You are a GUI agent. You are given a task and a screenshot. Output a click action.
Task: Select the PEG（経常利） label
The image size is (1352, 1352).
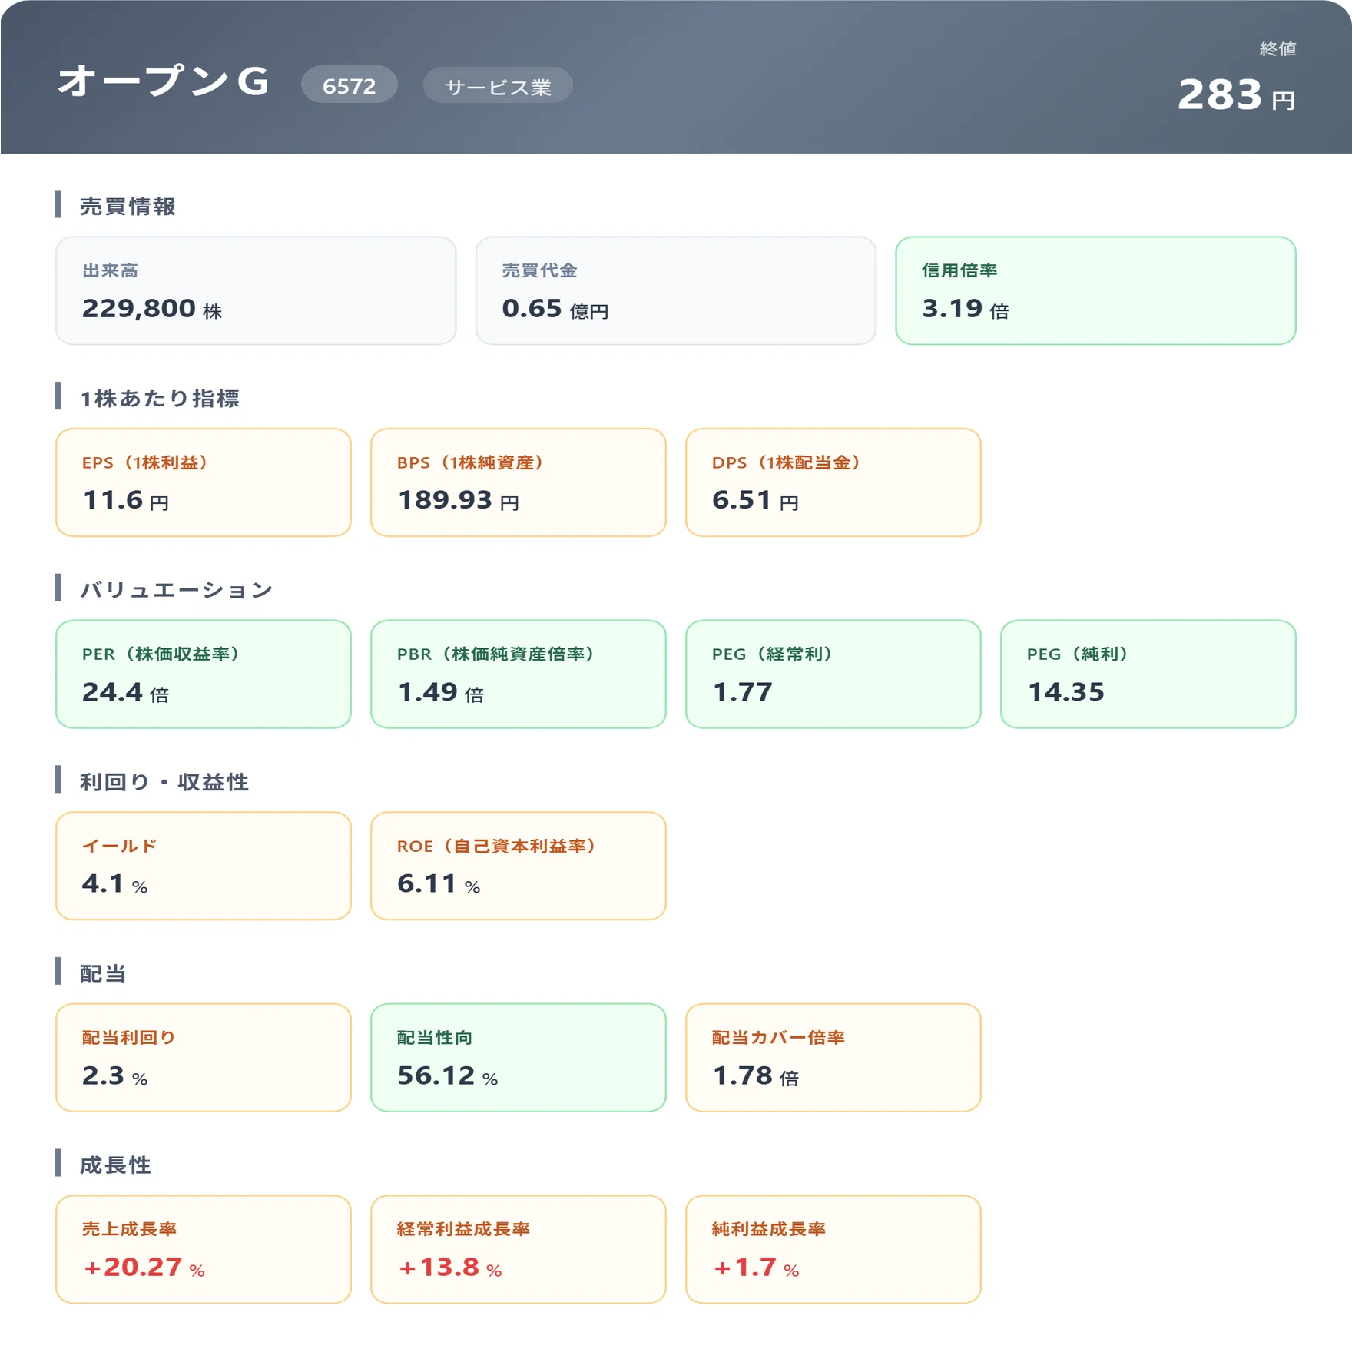tap(772, 654)
